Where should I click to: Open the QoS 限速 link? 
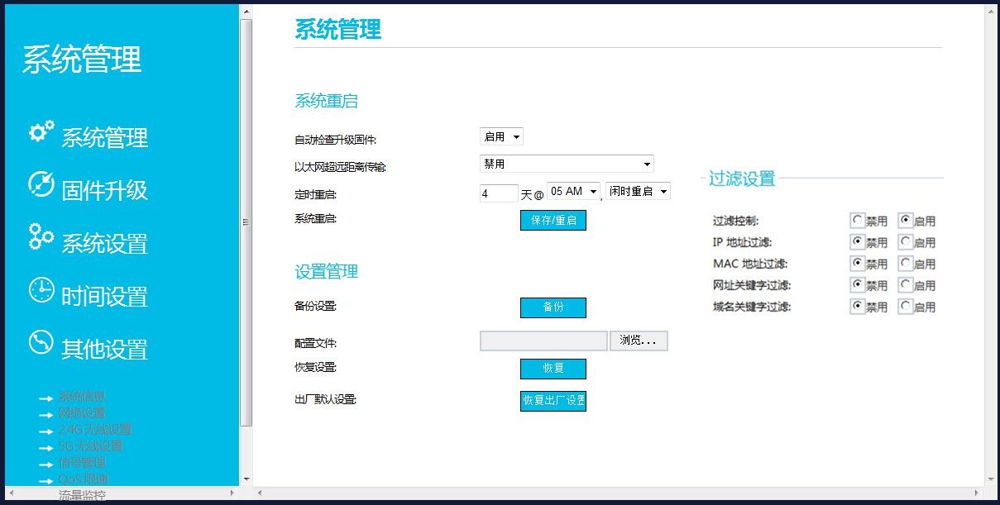[x=84, y=479]
